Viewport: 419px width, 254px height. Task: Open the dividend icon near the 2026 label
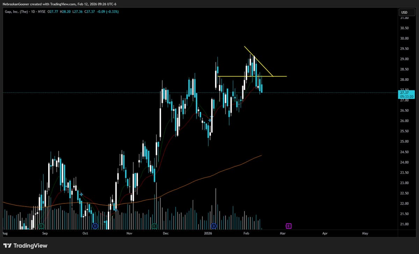[213, 226]
